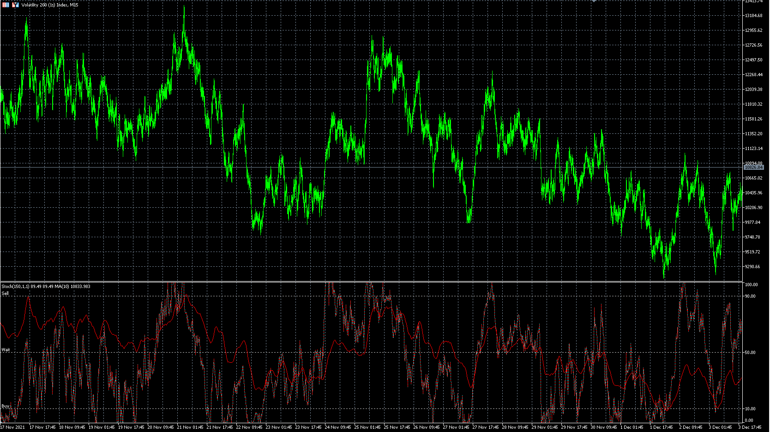This screenshot has height=432, width=770.
Task: Click the 25 Nov 01:45 time label
Action: tap(367, 427)
